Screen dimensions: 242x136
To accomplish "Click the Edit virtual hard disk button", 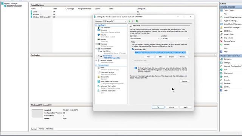I will (160, 57).
